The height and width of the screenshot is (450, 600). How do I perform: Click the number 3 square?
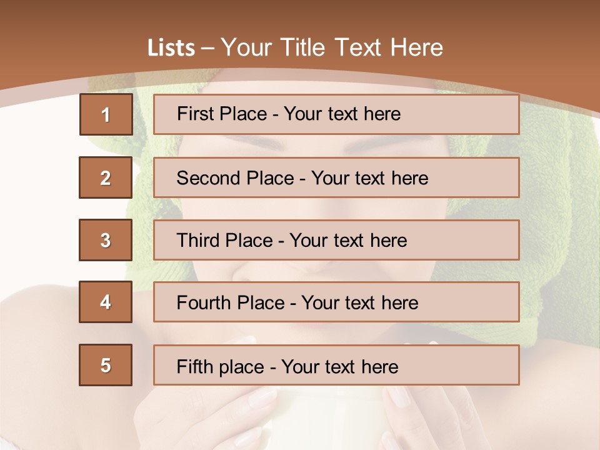point(106,240)
